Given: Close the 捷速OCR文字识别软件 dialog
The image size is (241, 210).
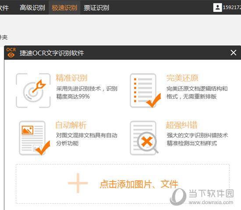Looking at the screenshot, I should 233,52.
